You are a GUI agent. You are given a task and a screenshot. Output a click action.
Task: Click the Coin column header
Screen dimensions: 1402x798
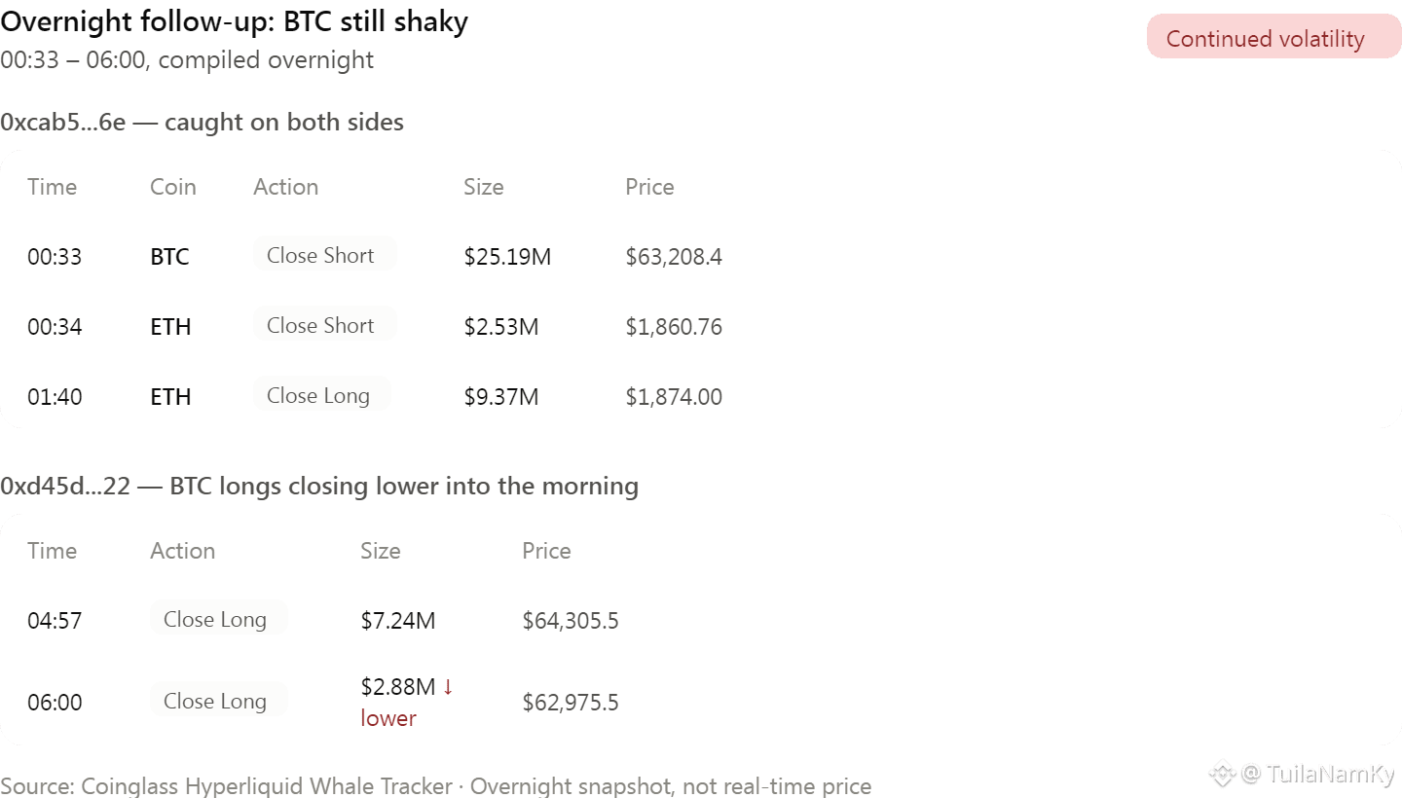coord(173,187)
